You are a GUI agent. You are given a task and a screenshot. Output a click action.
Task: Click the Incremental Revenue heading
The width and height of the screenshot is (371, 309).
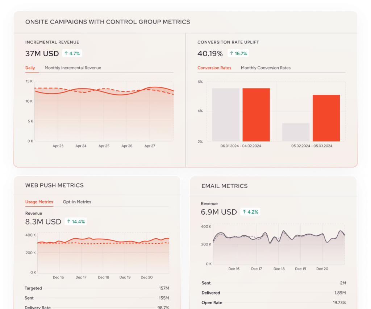tap(52, 42)
